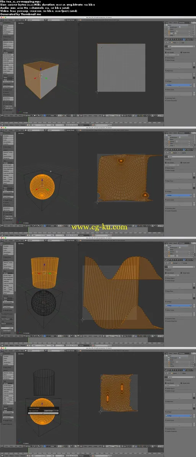
Task: Click the plus icon beside UV Maps in cube frame
Action: (194, 84)
